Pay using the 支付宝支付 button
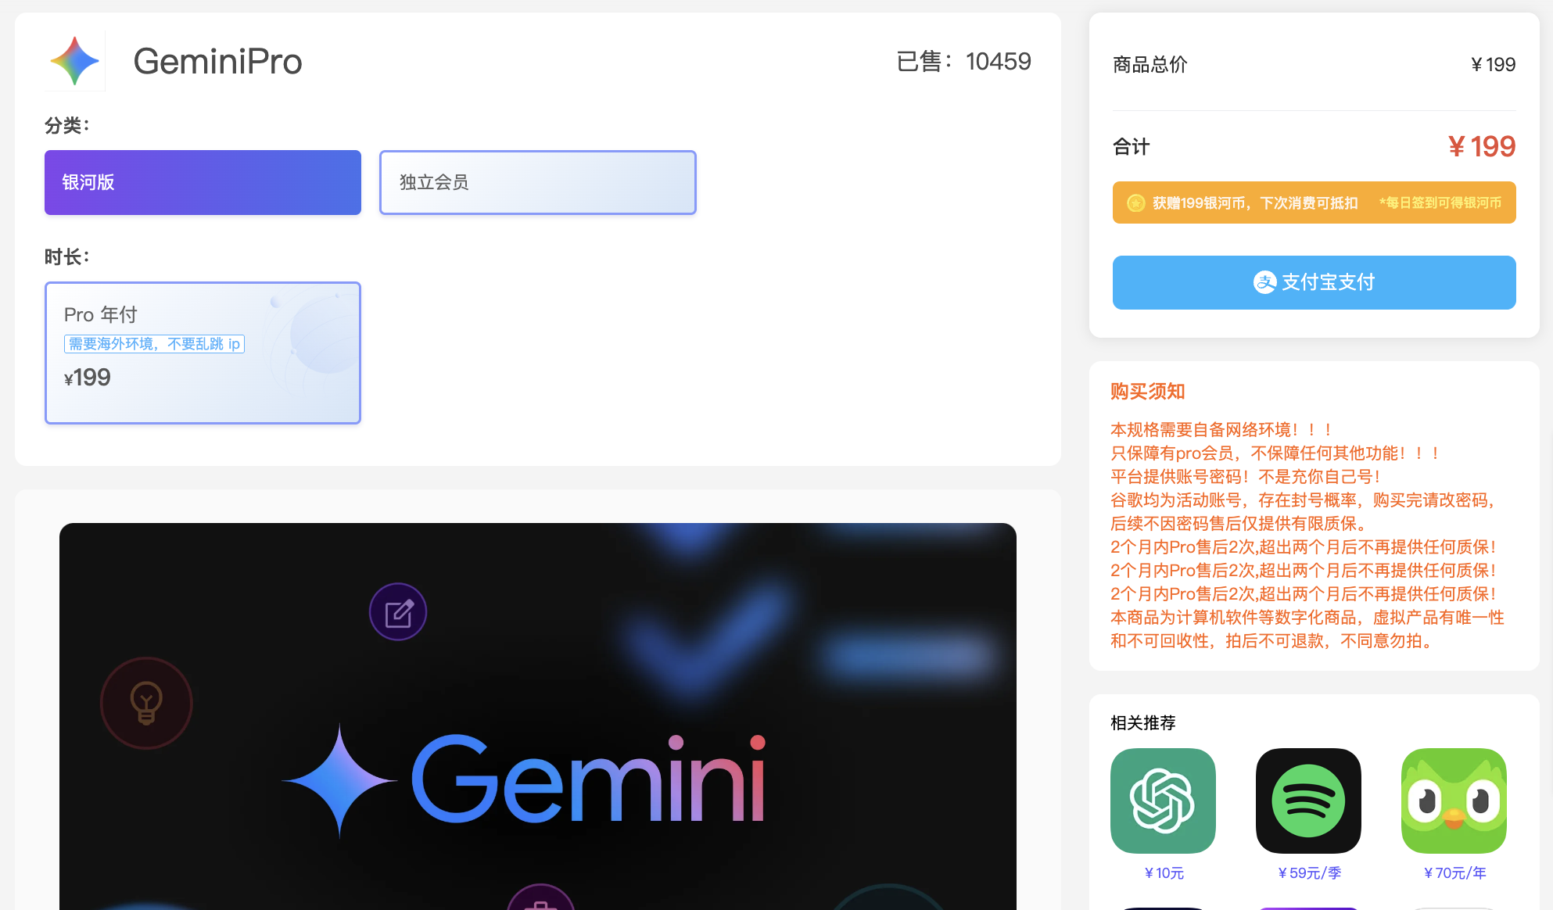The height and width of the screenshot is (910, 1553). [x=1314, y=282]
